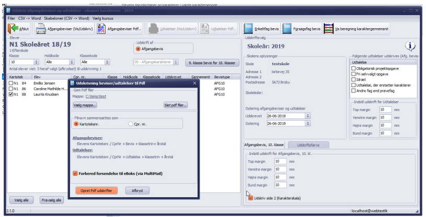Click the round info icon by Skoleår
The image size is (426, 217).
point(410,46)
